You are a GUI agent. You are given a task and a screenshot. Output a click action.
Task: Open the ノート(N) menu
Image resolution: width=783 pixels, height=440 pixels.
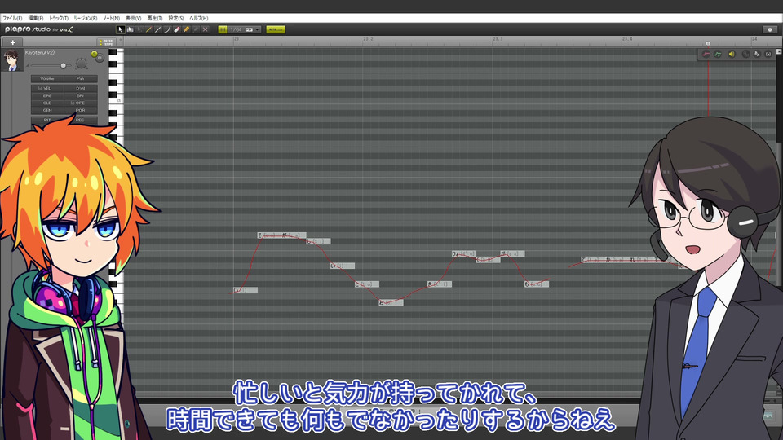tap(112, 18)
